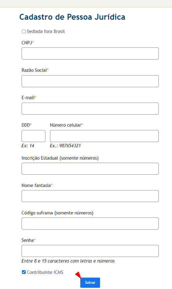Click the Cadastro de Pessoa Jurídica heading

[72, 17]
